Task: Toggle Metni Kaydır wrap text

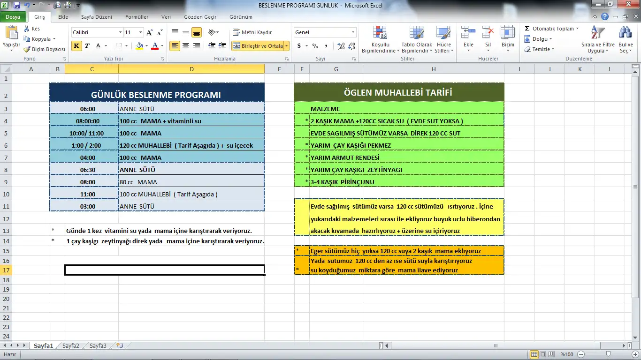Action: point(252,32)
